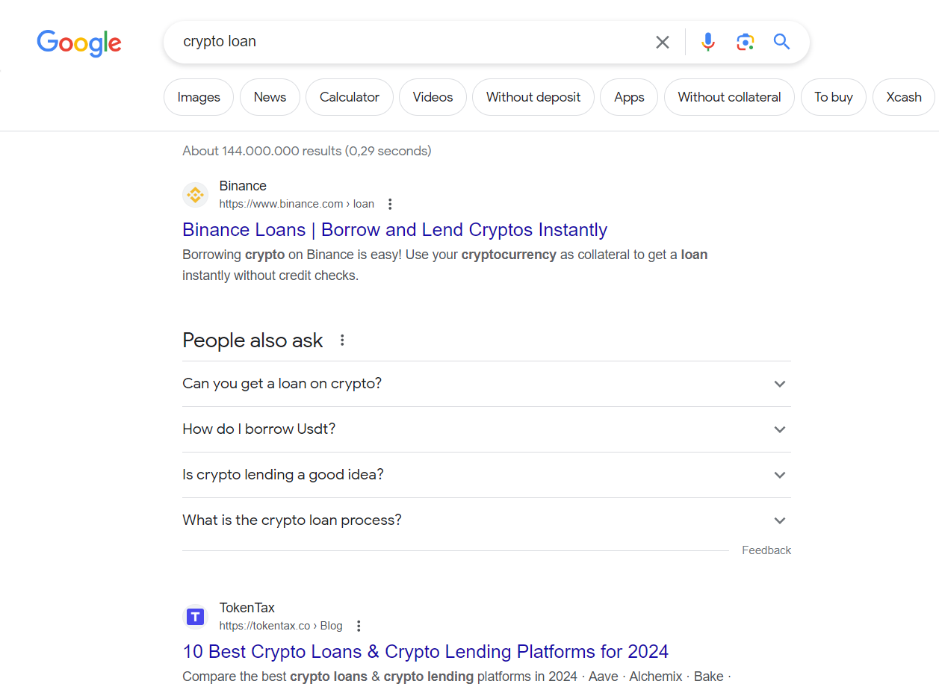Click the TokenTax favicon logo
939x684 pixels.
195,617
